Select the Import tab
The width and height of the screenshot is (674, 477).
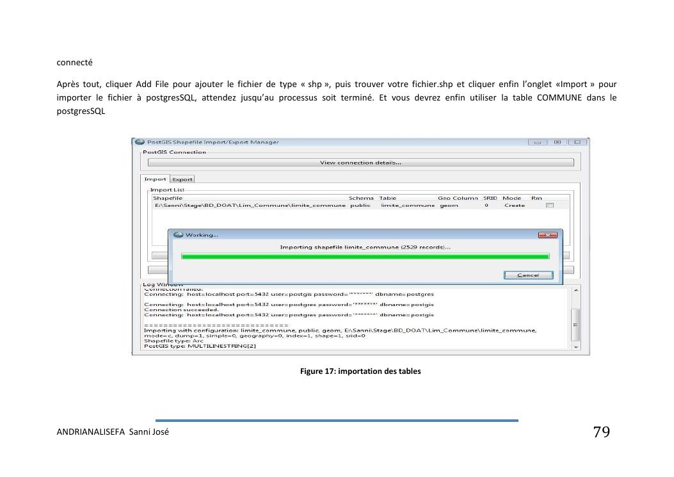pos(155,179)
